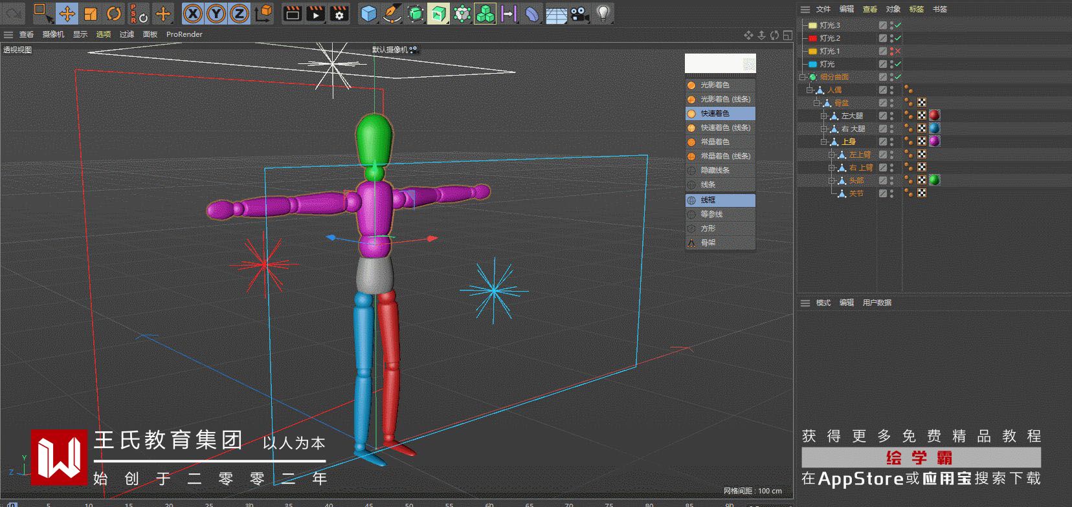Open the render settings clapperboard with gear

tap(339, 14)
